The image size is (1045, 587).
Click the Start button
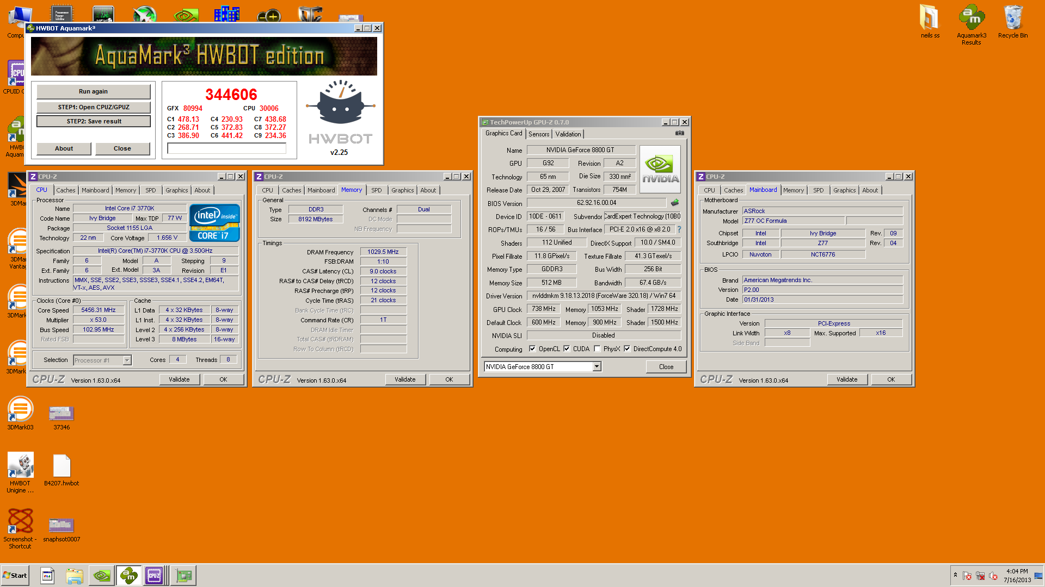[x=15, y=576]
